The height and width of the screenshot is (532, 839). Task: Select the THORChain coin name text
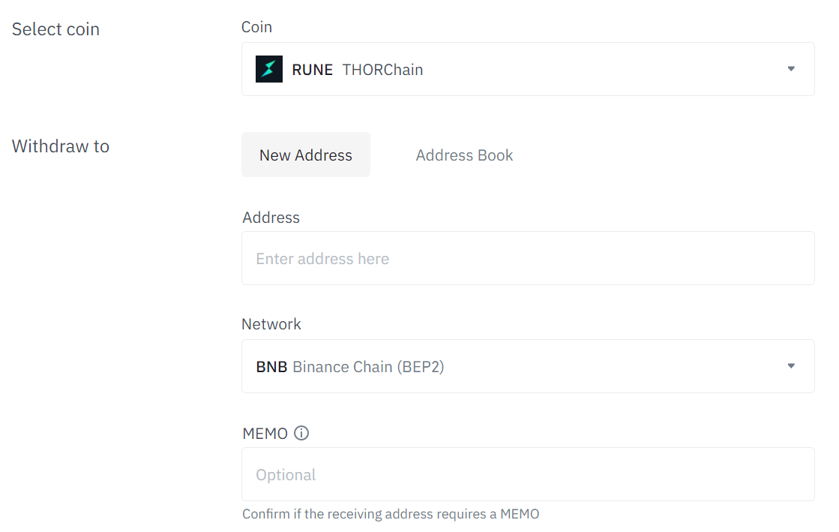tap(382, 70)
